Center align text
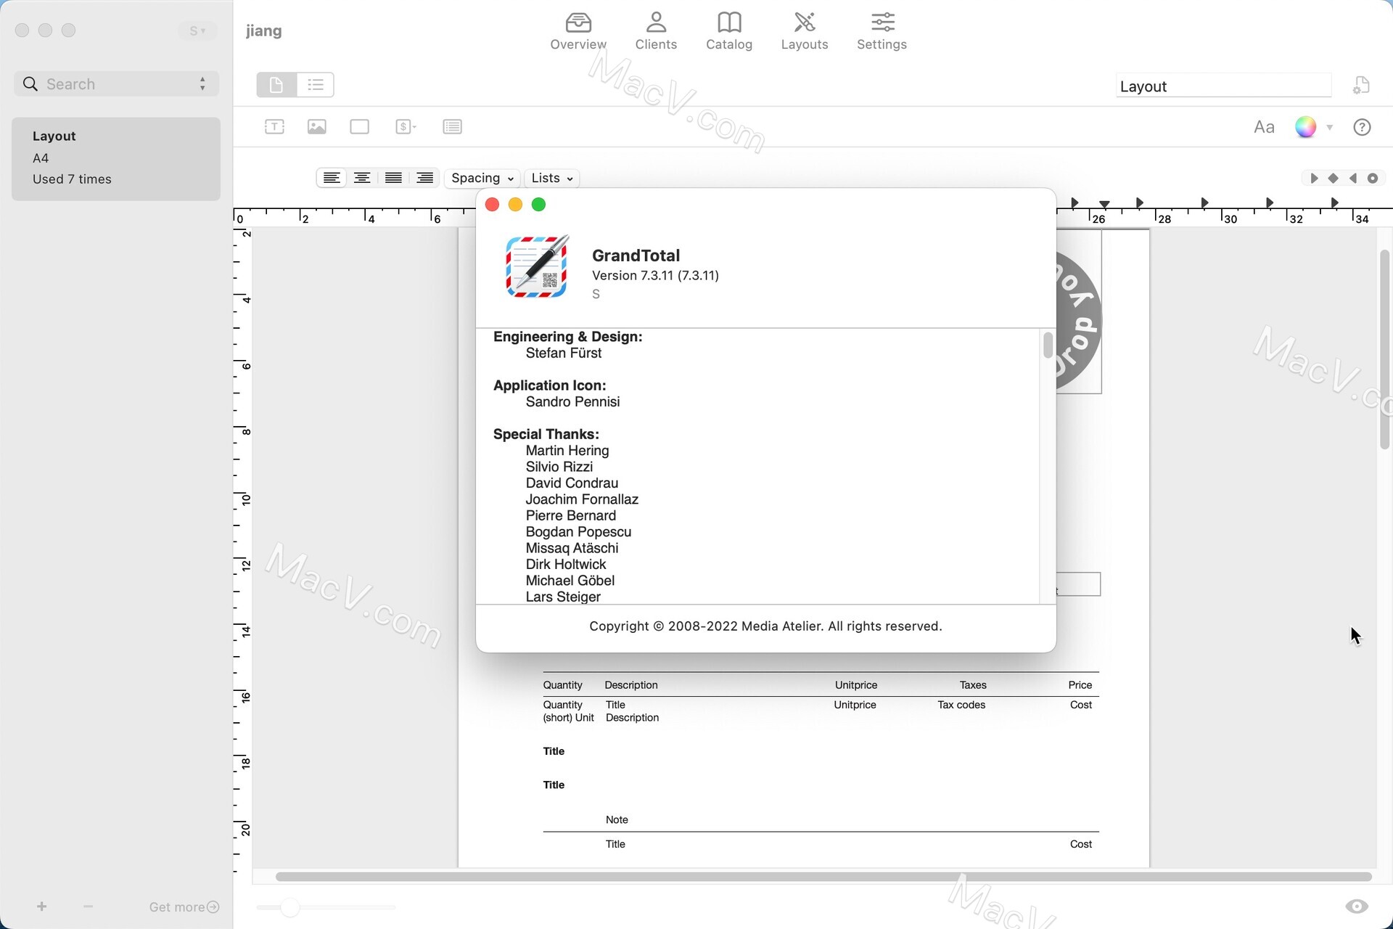 (x=362, y=178)
